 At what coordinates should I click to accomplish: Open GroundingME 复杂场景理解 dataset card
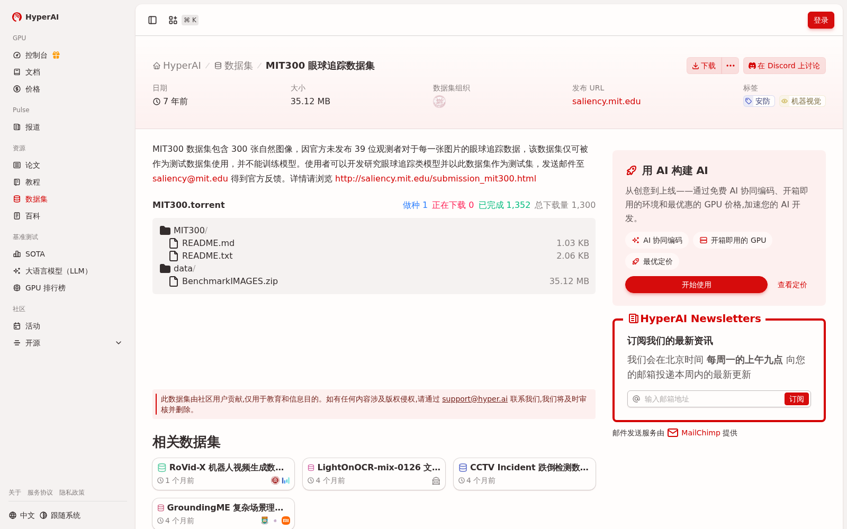click(223, 514)
